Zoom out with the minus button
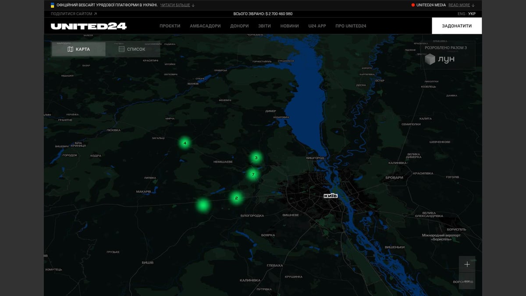 coord(467,281)
